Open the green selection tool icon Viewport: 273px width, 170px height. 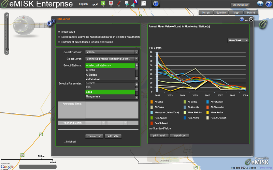[103, 3]
